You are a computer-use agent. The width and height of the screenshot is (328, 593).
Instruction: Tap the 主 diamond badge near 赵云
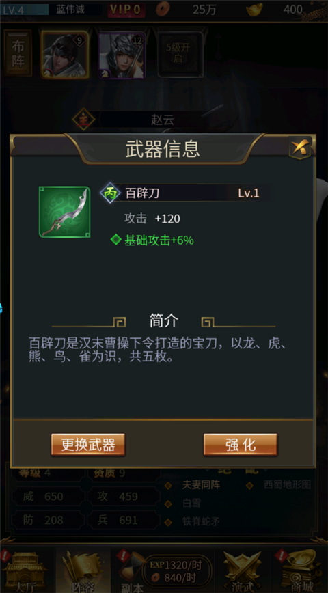pyautogui.click(x=83, y=120)
